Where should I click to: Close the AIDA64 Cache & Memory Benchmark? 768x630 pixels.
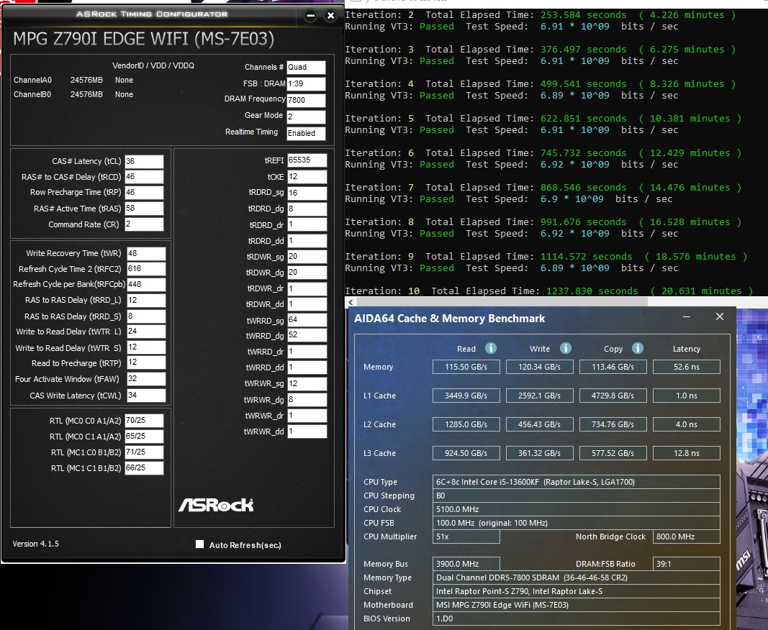coord(720,316)
